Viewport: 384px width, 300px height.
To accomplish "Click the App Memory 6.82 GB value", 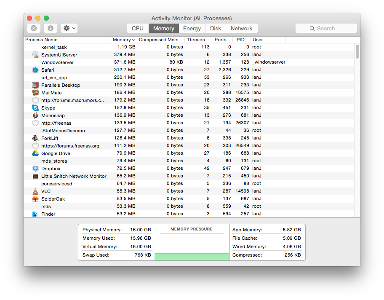I will (x=292, y=230).
